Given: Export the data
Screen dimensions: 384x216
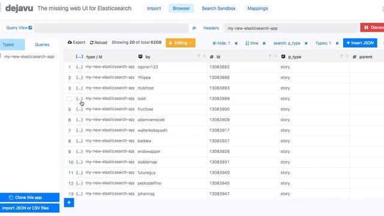Looking at the screenshot, I should point(76,43).
